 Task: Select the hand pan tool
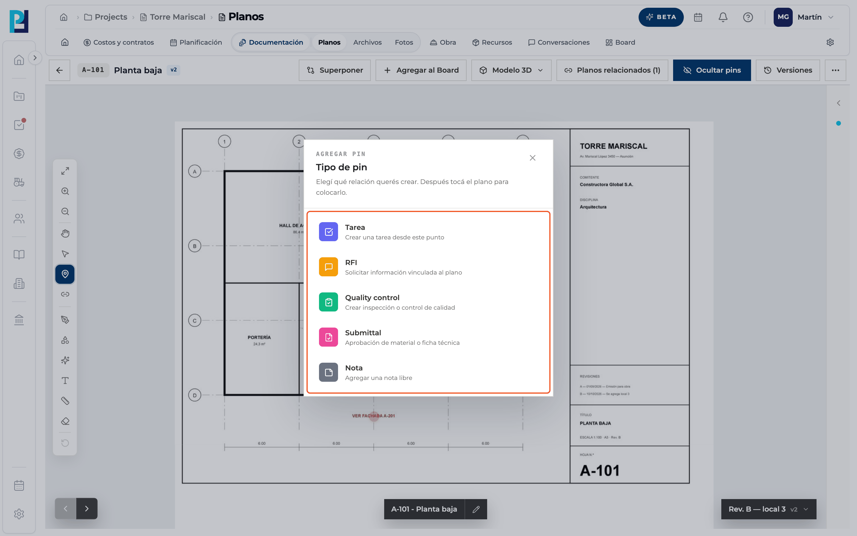pyautogui.click(x=65, y=233)
